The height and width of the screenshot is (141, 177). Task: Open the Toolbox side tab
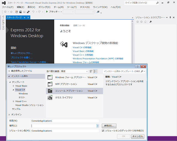[3, 23]
